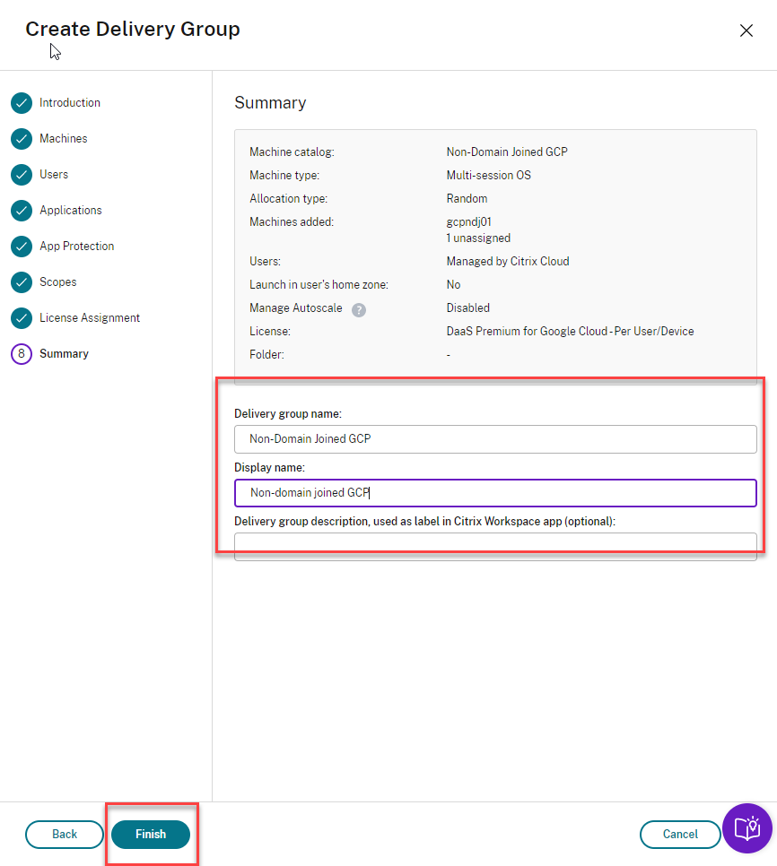Image resolution: width=777 pixels, height=866 pixels.
Task: Focus the Delivery group name field
Action: click(x=495, y=439)
